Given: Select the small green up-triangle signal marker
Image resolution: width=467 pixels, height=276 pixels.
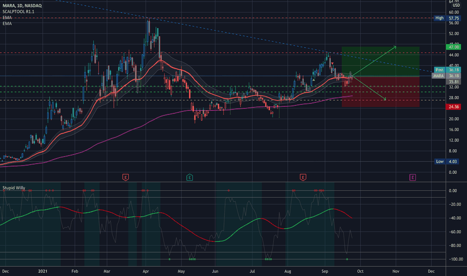Looking at the screenshot, I should 314,80.
